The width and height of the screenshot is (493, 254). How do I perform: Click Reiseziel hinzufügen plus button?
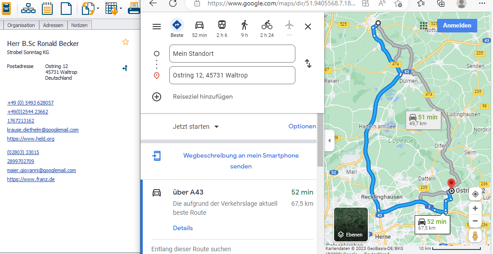(157, 96)
